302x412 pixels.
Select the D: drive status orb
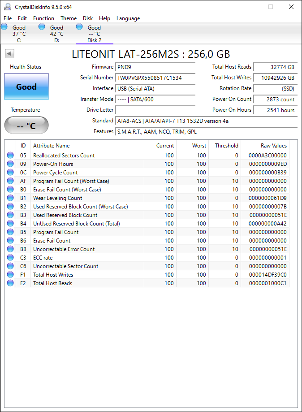point(42,26)
